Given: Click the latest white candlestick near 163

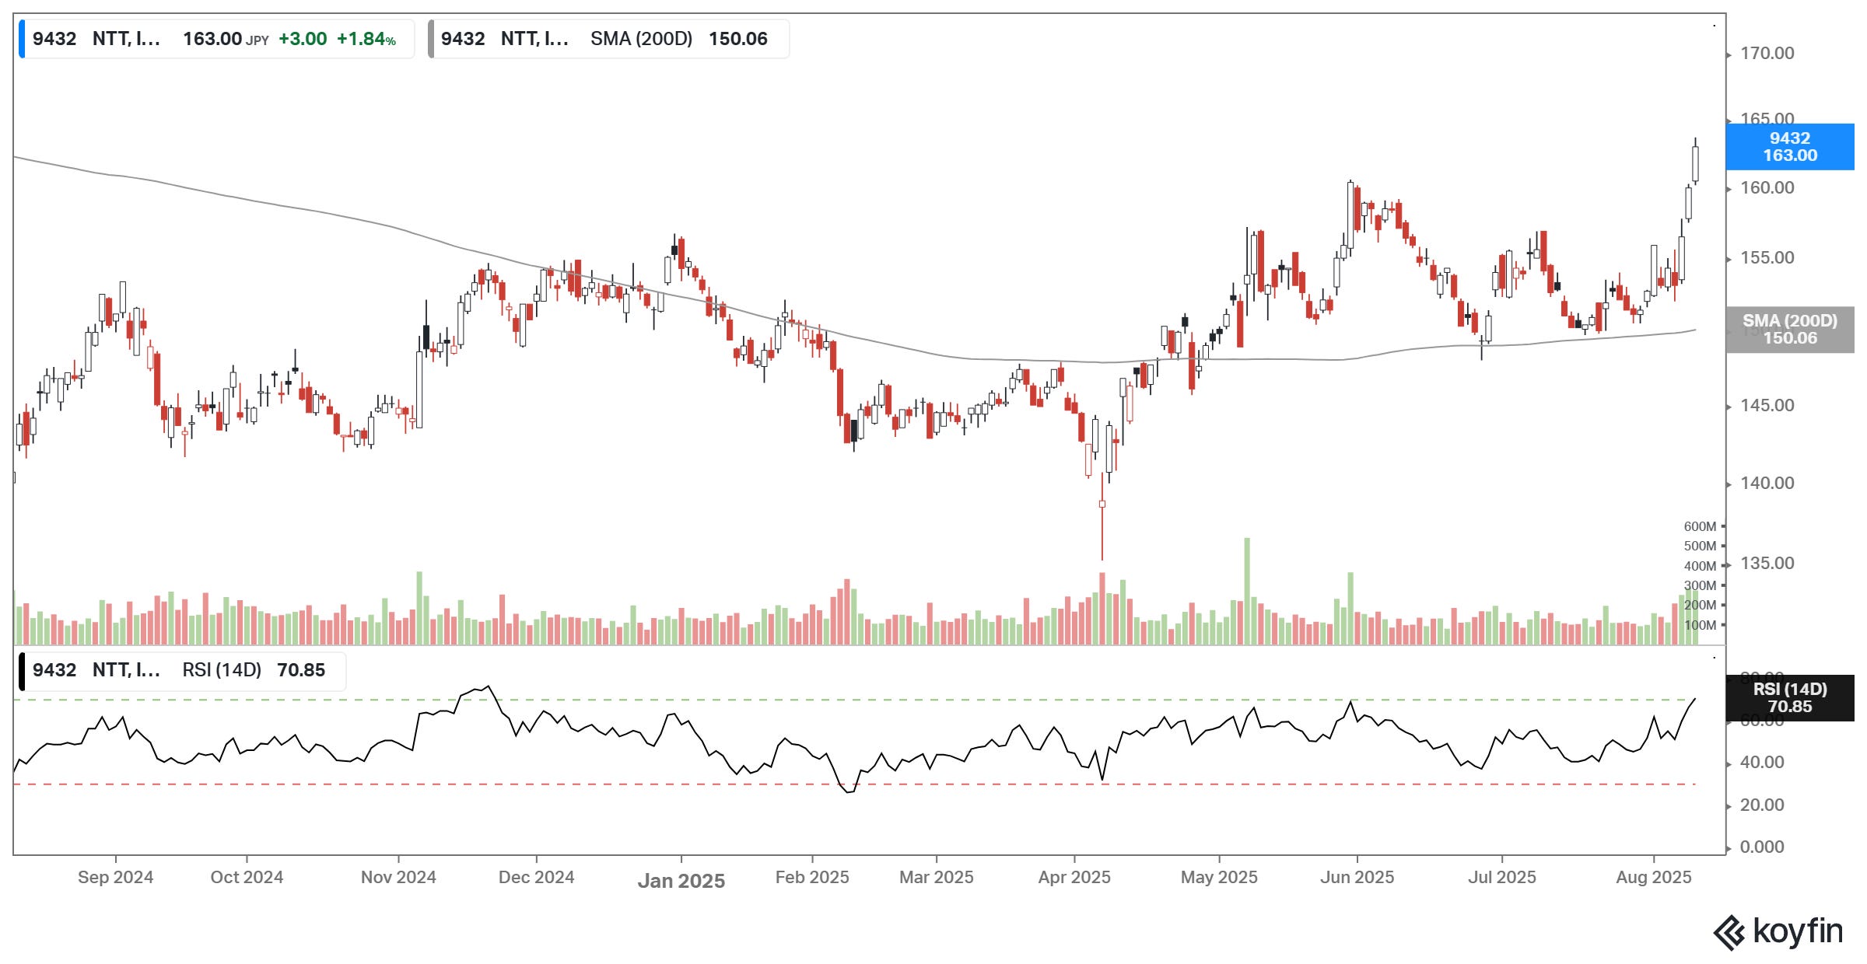Looking at the screenshot, I should [x=1695, y=163].
